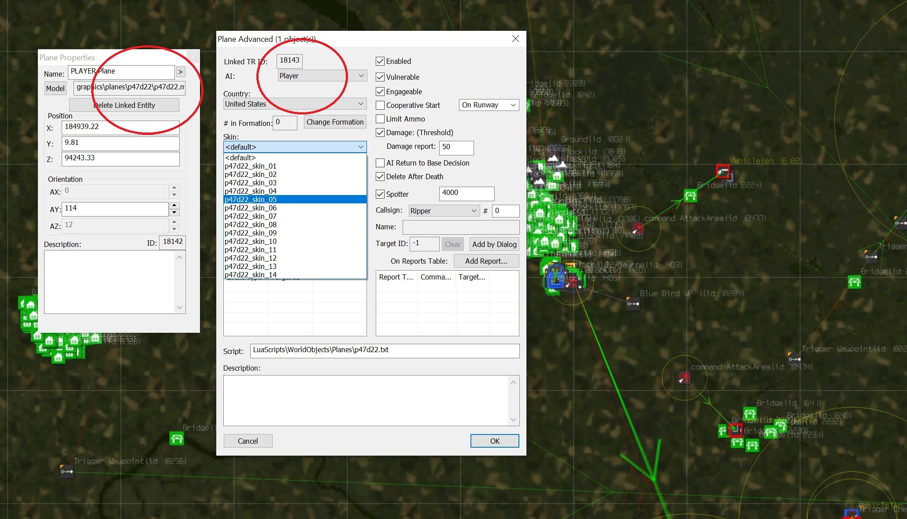Screen dimensions: 907x519
Task: Toggle the Spotter checkbox
Action: point(380,194)
